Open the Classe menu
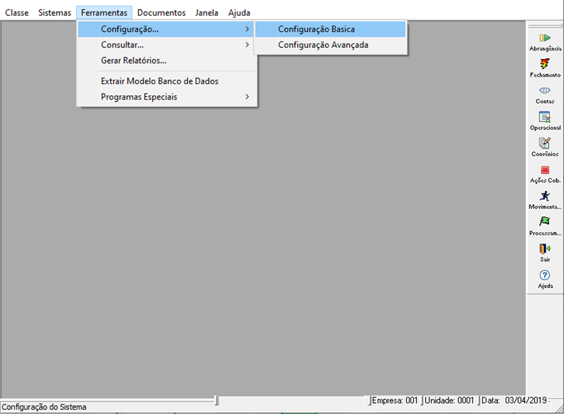564x414 pixels. [17, 13]
